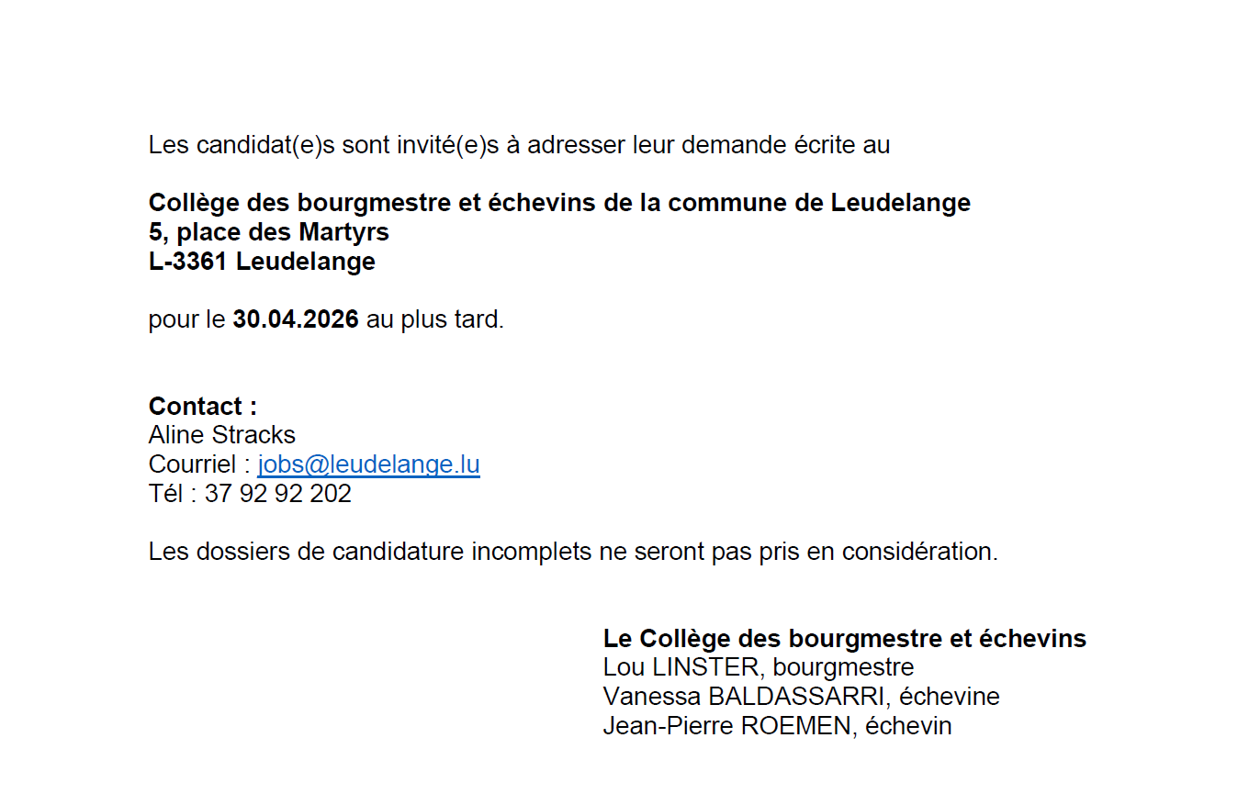Click the name Jean-Pierre ROEMEN, échevin

pos(777,726)
